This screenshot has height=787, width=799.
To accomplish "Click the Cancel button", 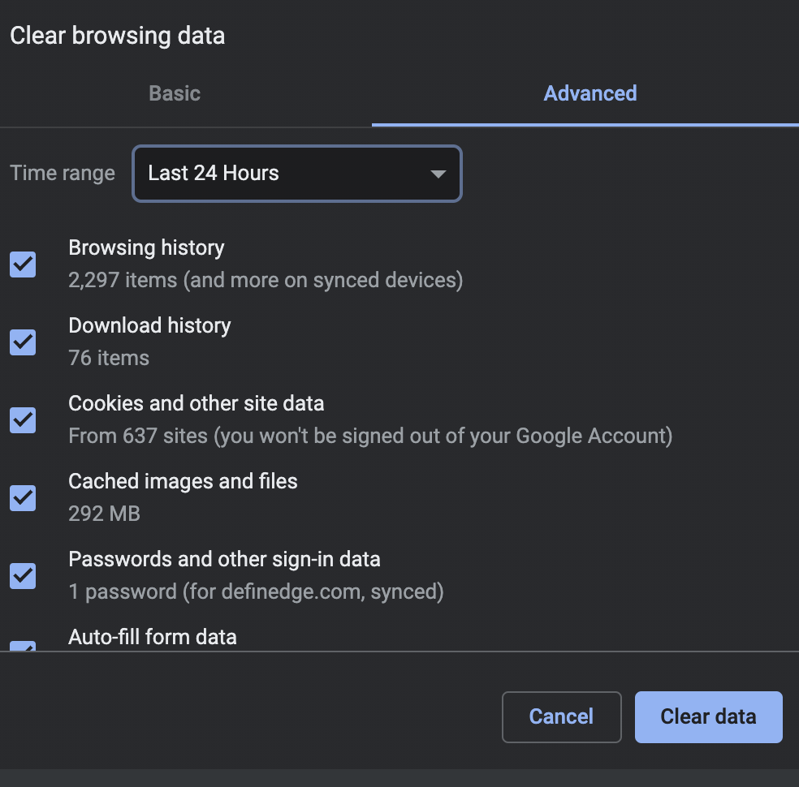I will pos(561,716).
